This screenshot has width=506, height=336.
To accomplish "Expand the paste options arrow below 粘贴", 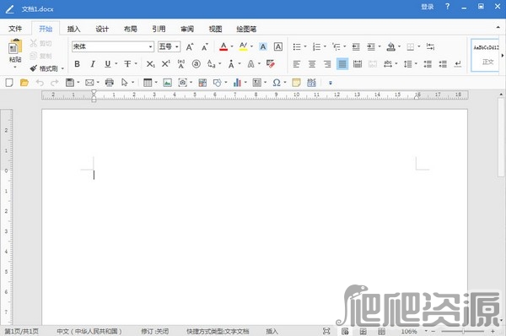I will pyautogui.click(x=15, y=68).
